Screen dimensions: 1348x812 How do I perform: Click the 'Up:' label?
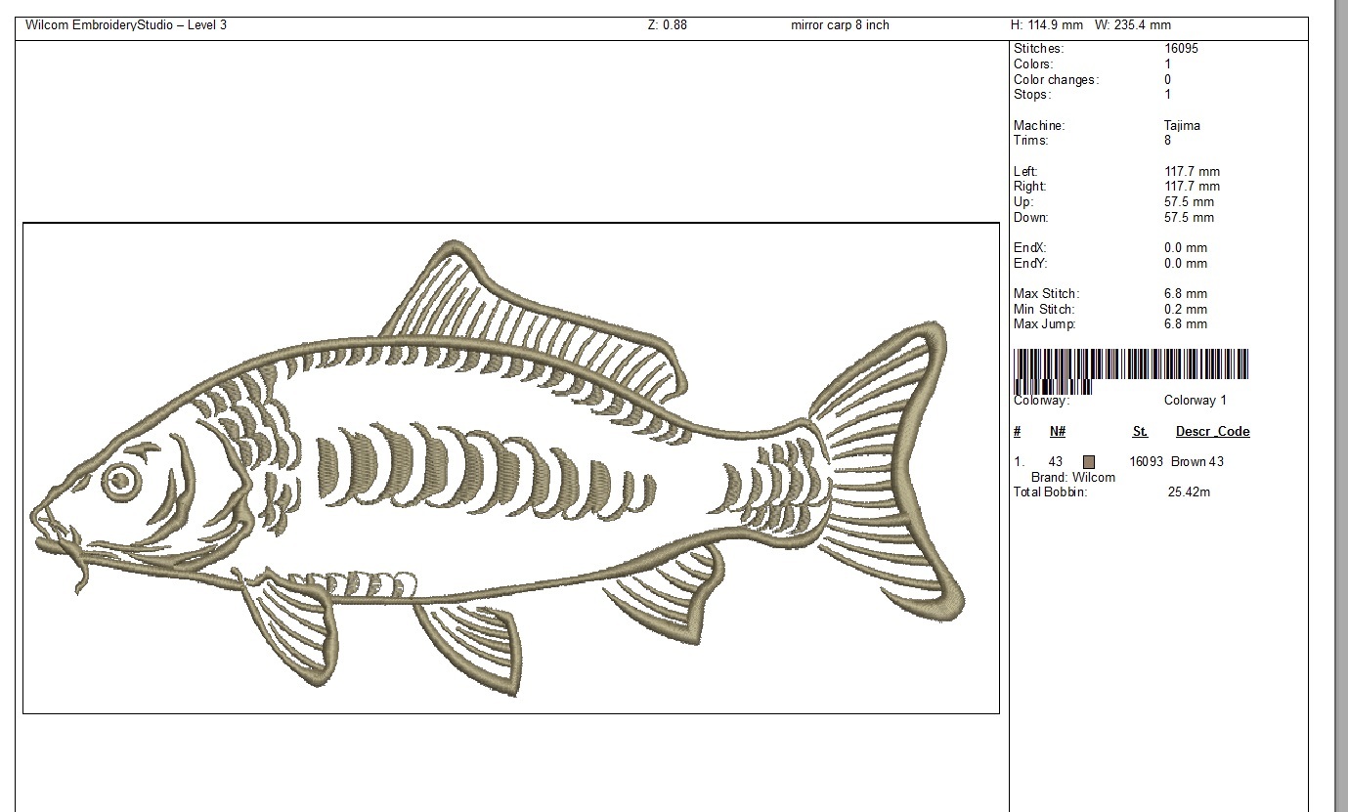1023,202
